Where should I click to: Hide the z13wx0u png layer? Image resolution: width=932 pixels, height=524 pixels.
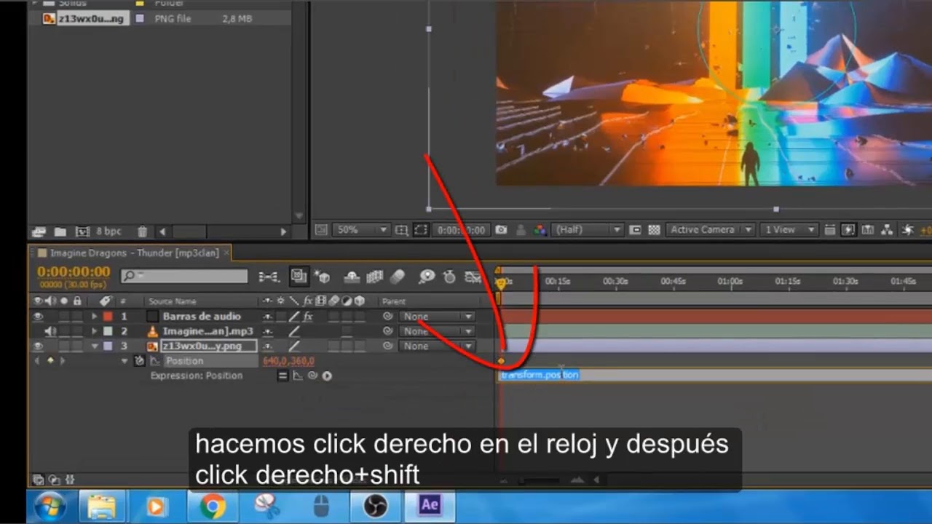point(38,346)
